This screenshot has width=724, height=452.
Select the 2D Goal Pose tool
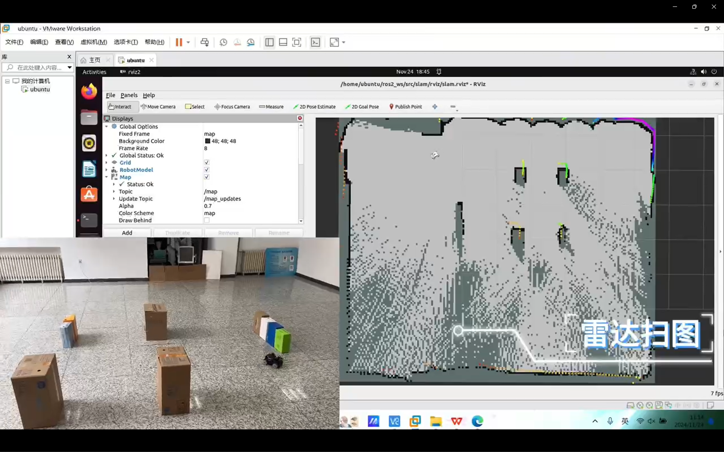click(362, 107)
